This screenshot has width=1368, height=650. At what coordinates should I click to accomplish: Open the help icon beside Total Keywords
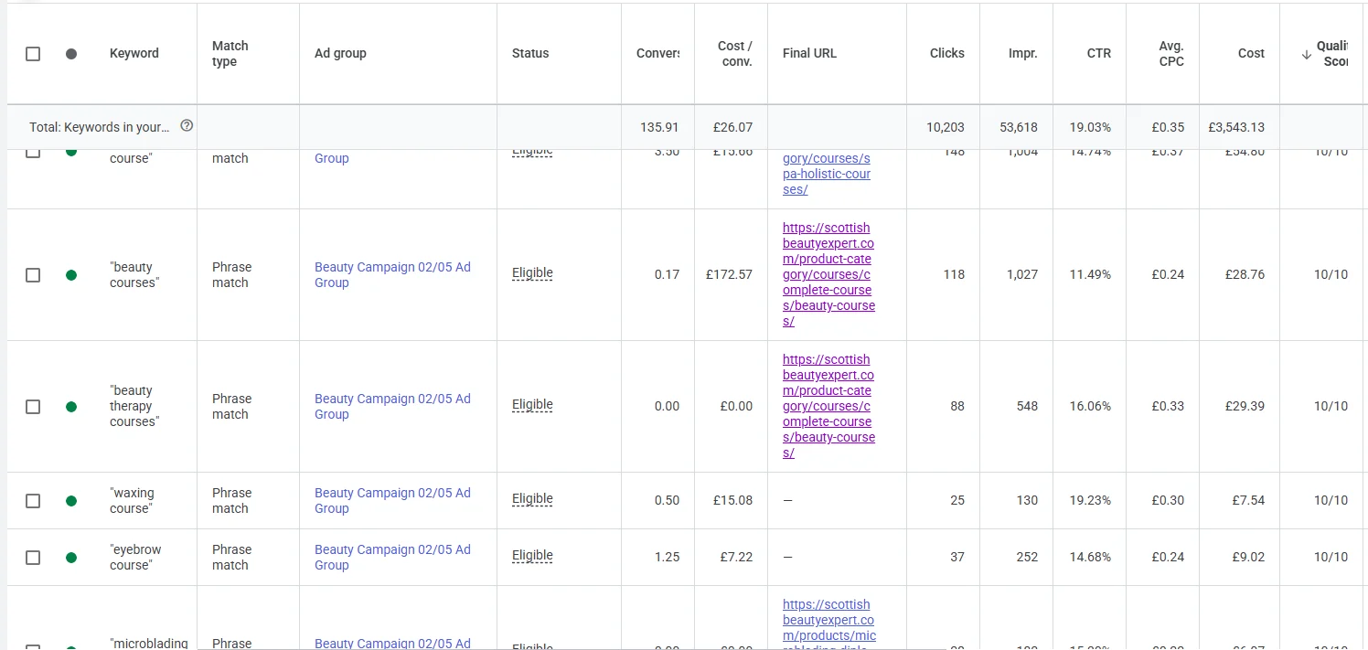pyautogui.click(x=187, y=125)
